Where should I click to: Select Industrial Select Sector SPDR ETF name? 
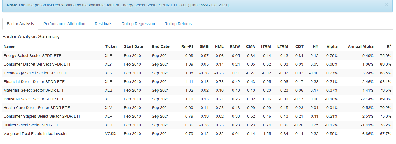(34, 99)
